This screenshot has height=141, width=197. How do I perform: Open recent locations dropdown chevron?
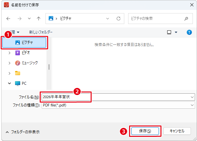pos(29,19)
